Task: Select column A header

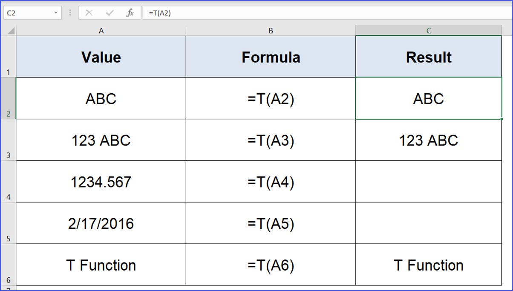Action: click(x=101, y=31)
